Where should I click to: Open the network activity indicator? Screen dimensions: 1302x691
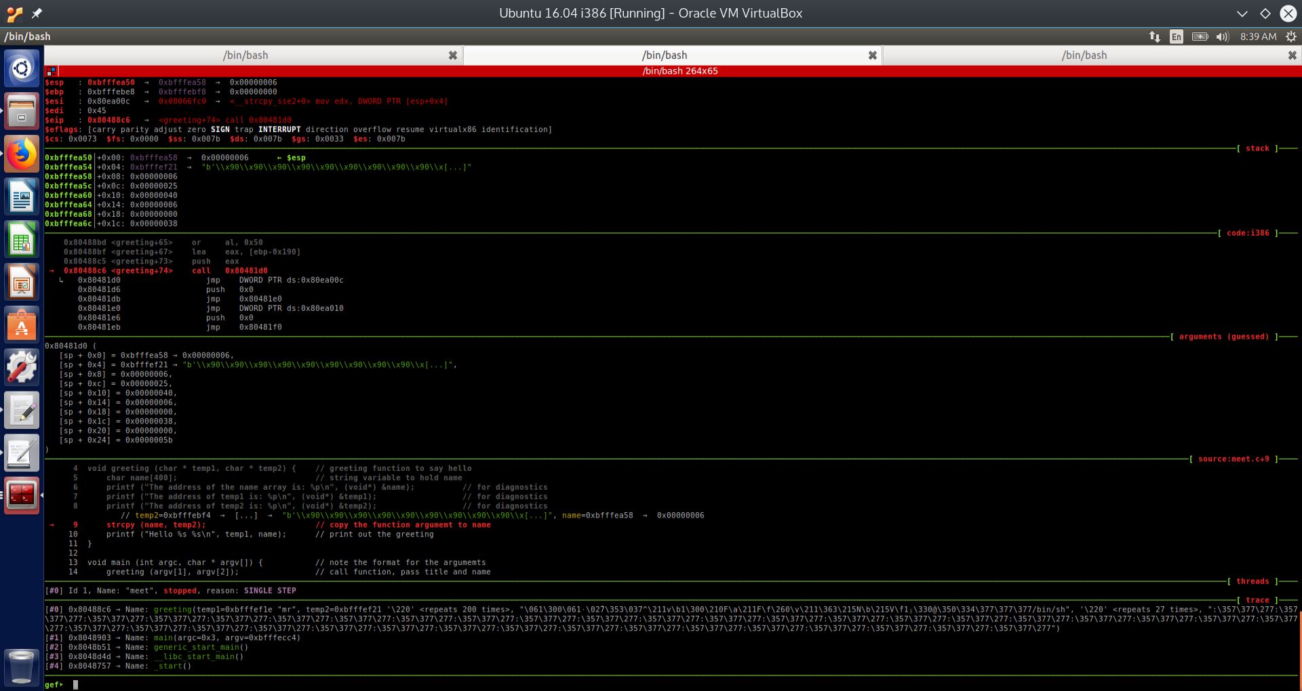pyautogui.click(x=1155, y=37)
